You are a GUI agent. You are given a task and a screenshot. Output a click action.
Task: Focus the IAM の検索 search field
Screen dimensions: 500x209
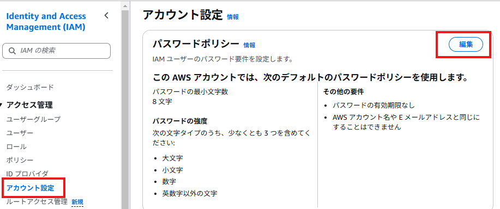[x=57, y=51]
